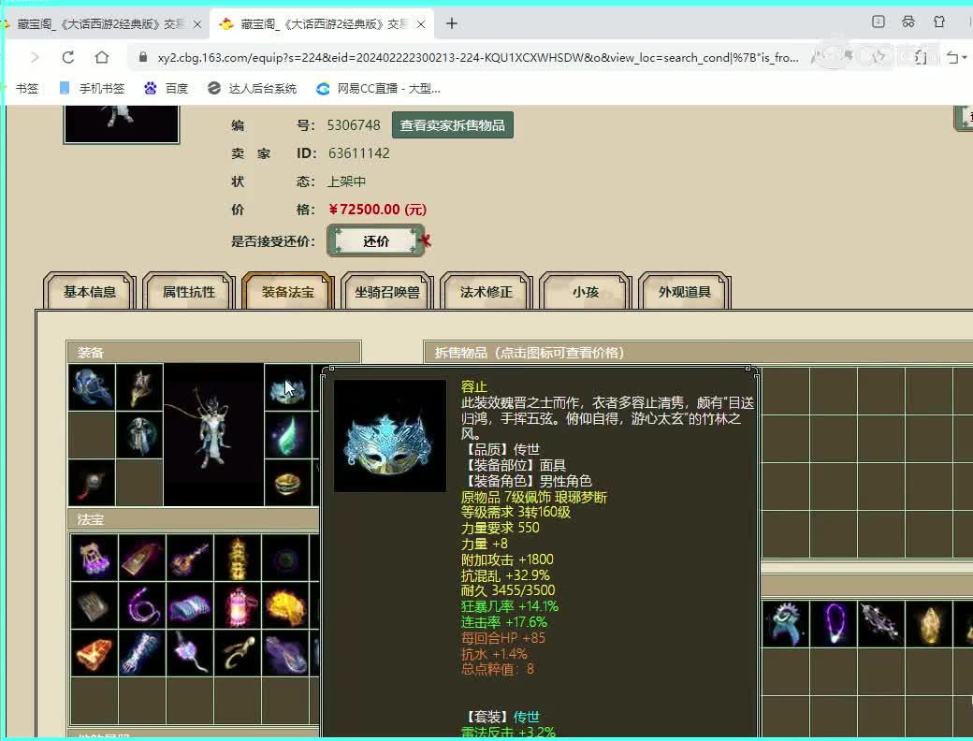Screen dimensions: 973x741
Task: Open the 装备法宝 tab
Action: [288, 292]
